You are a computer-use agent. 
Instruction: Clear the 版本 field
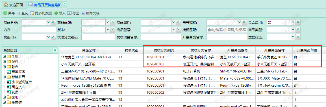click(113, 30)
